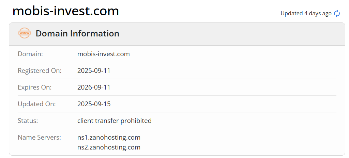Click mobis-invest.com value in the Domain row
349x158 pixels.
coord(104,54)
